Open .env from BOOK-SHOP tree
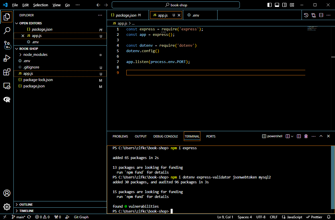Screen dimensions: 335x220 coord(60,61)
